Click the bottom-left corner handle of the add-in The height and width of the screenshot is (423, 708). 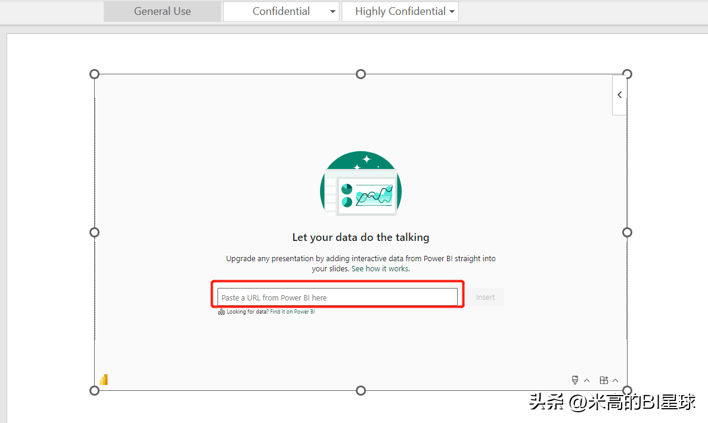94,390
